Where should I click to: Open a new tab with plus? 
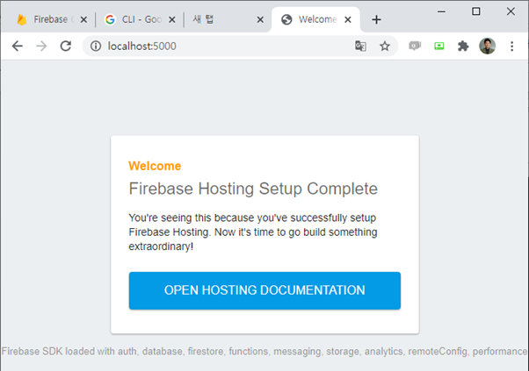click(x=376, y=19)
